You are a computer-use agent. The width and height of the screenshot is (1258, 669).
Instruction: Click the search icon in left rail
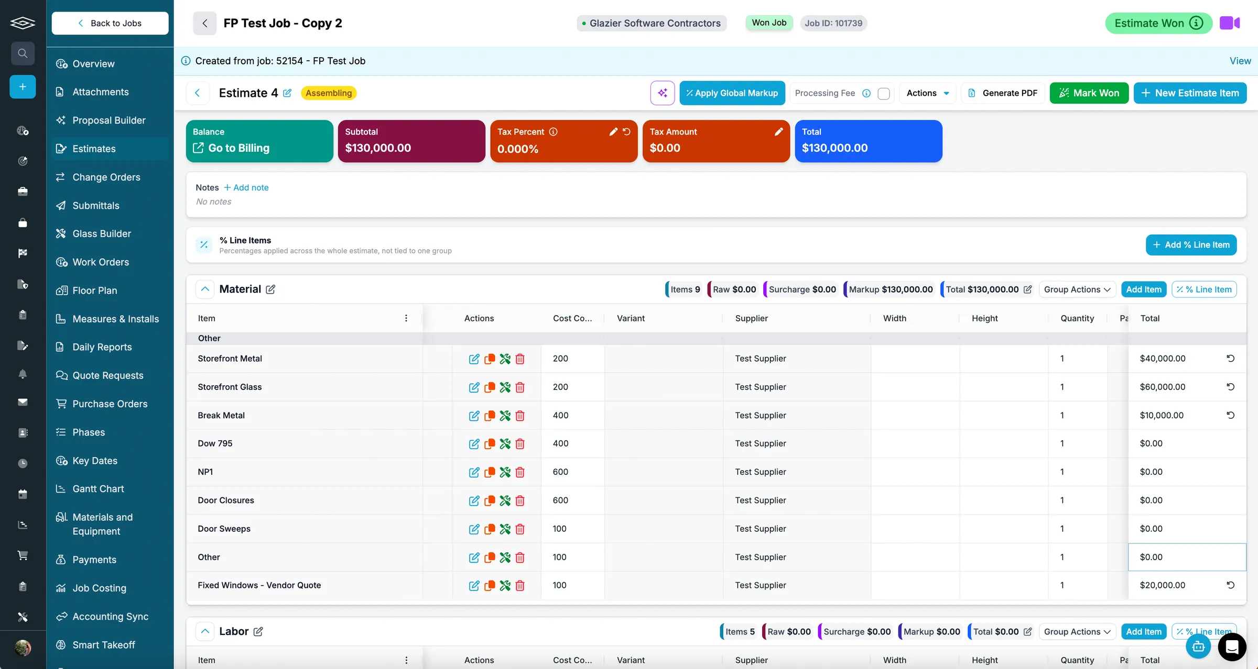click(23, 53)
